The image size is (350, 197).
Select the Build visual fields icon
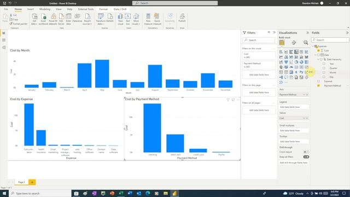click(282, 43)
